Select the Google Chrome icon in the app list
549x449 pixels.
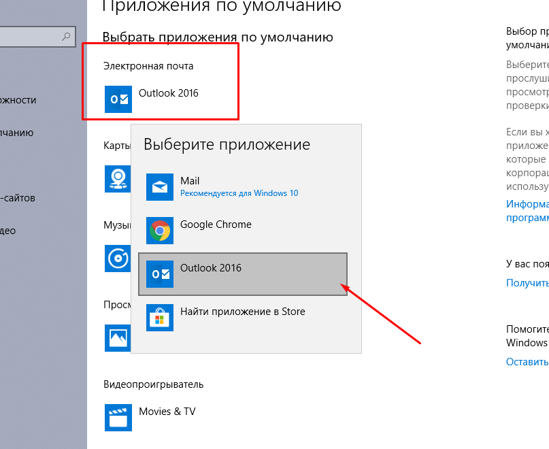pos(160,231)
